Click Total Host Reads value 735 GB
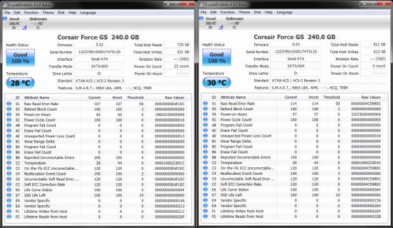The height and width of the screenshot is (228, 393). tap(177, 44)
